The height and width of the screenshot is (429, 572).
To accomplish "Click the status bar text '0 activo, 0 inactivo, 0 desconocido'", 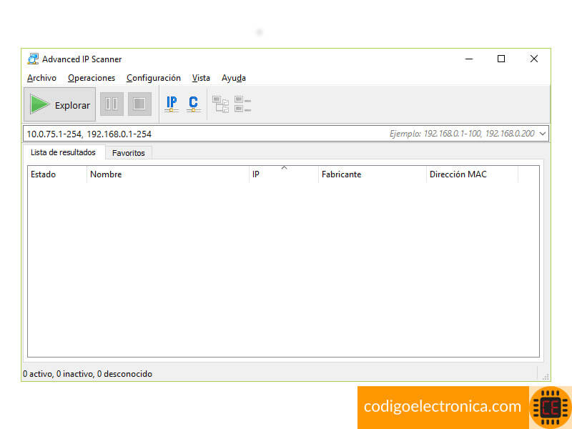I will (87, 374).
